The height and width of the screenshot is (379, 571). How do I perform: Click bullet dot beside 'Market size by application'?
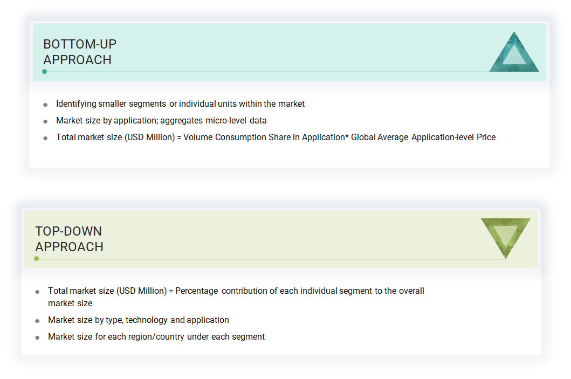pos(45,121)
